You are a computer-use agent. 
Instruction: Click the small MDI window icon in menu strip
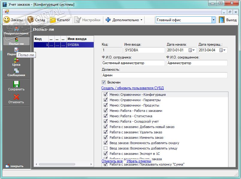click(7, 12)
